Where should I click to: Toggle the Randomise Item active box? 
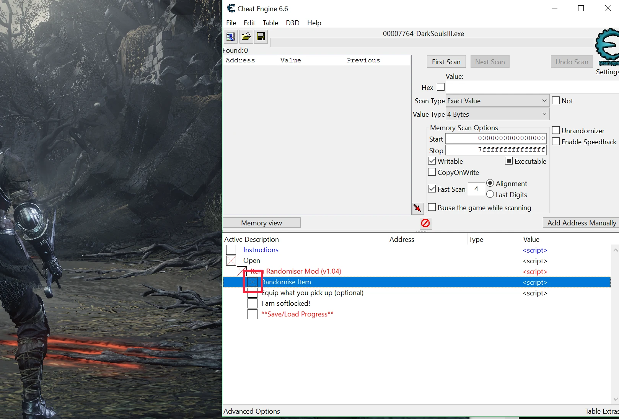pos(252,282)
